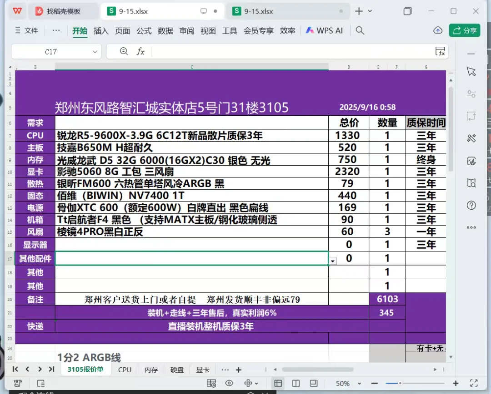Screen dimensions: 491x394
Task: Click the zoom out minus button
Action: [375, 384]
